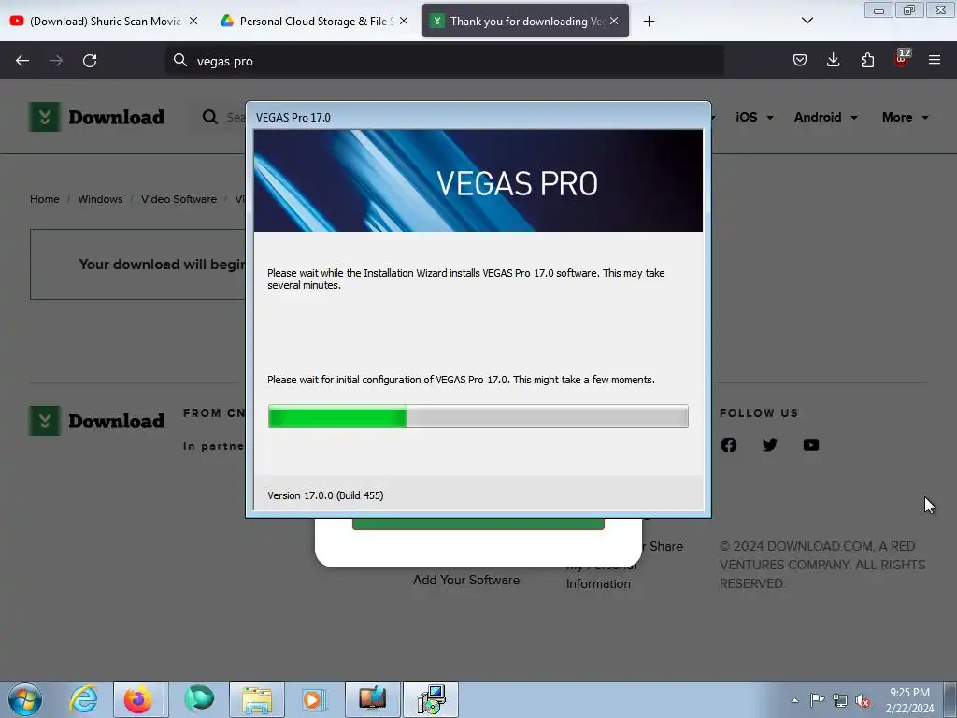The height and width of the screenshot is (718, 957).
Task: Reload the current page
Action: click(90, 61)
